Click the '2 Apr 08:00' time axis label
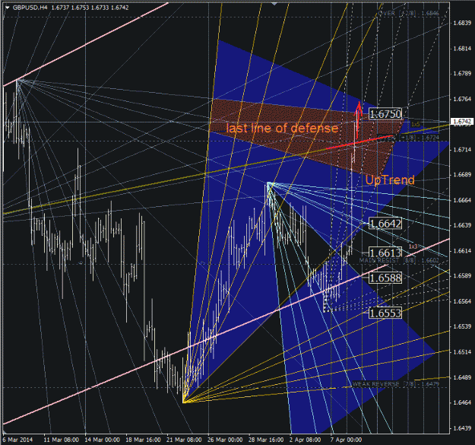Screen dimensions: 475x445 click(x=305, y=440)
